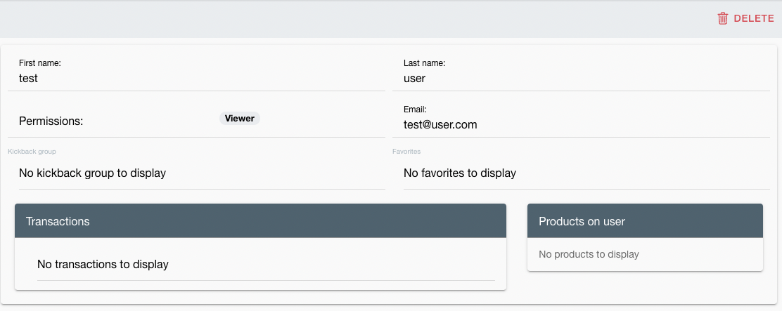Viewport: 782px width, 311px height.
Task: Click the First name label
Action: point(40,63)
